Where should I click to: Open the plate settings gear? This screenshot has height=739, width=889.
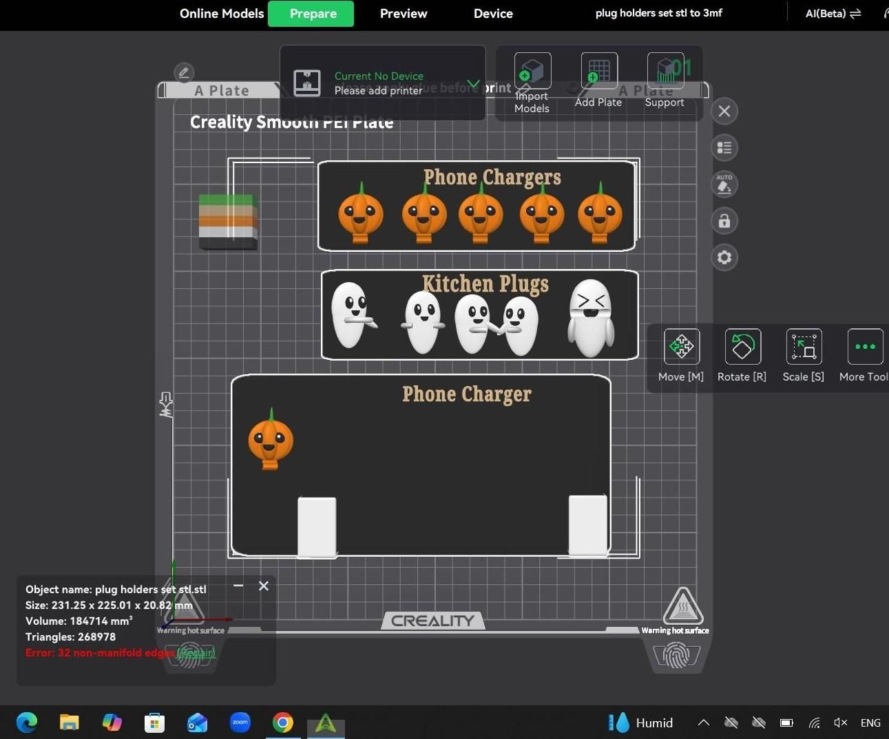pos(724,257)
